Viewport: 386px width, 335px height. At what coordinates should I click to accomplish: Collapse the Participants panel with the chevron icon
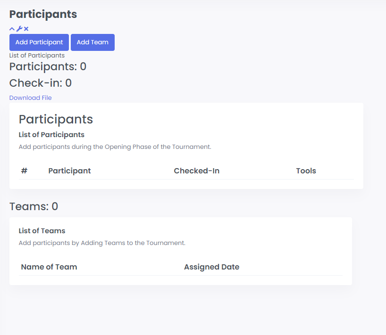(x=12, y=29)
